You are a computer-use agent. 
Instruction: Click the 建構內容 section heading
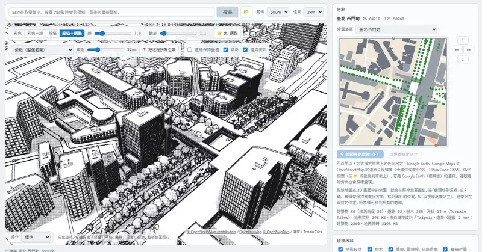click(345, 241)
